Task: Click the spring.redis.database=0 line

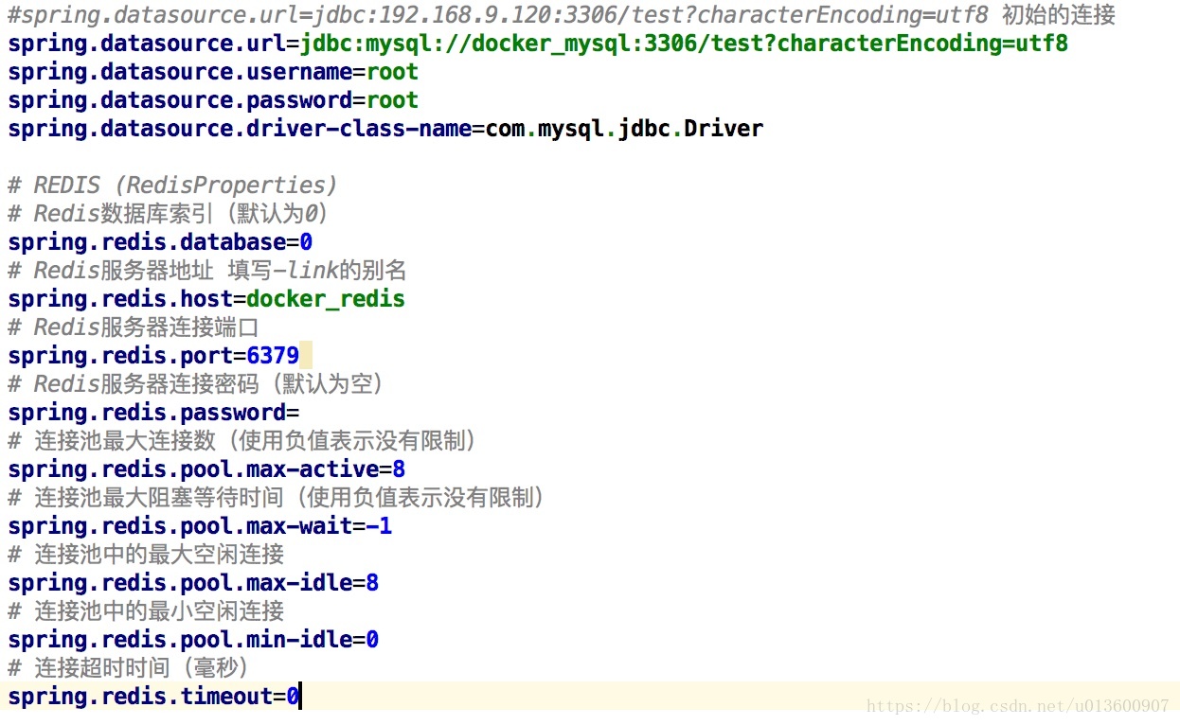Action: coord(160,242)
